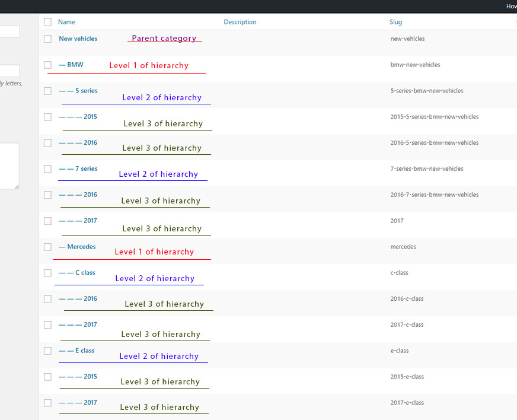The image size is (517, 420).
Task: Tick the checkbox for 2016-c-class row
Action: click(48, 299)
